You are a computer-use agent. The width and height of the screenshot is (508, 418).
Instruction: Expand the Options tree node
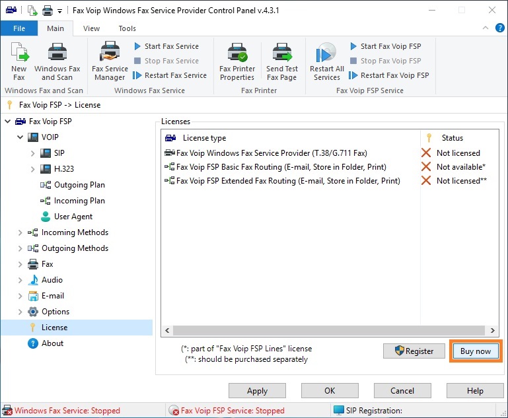(20, 312)
